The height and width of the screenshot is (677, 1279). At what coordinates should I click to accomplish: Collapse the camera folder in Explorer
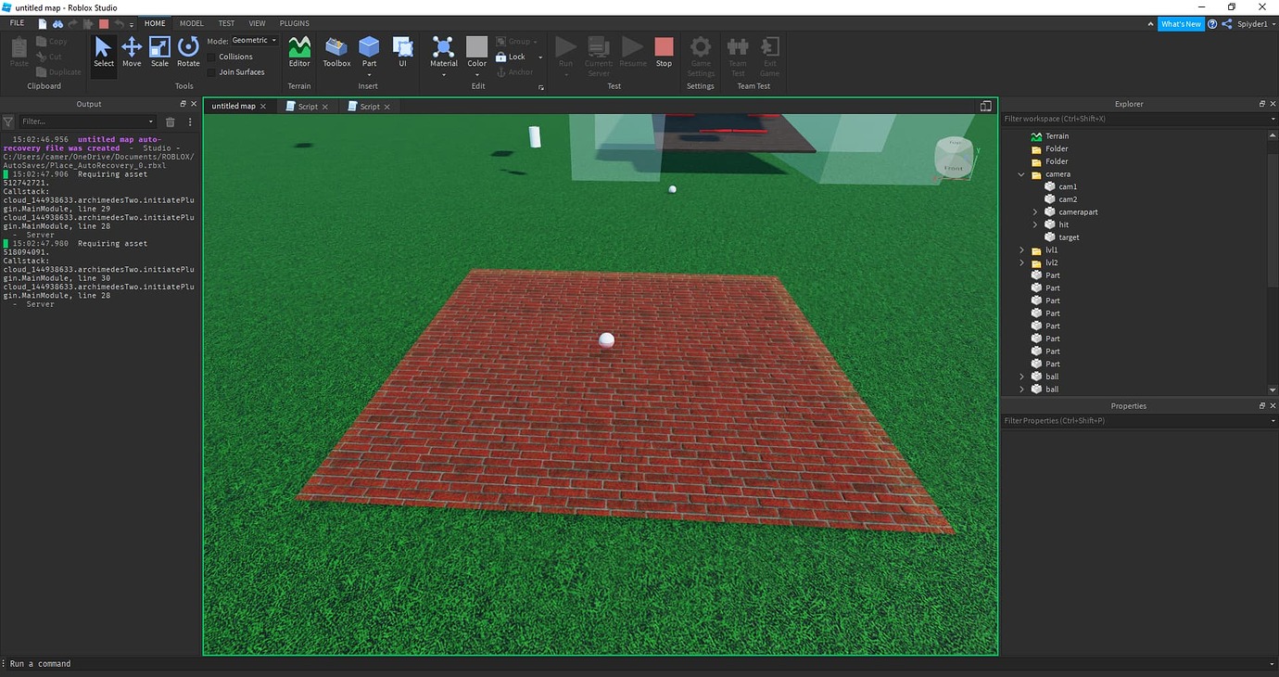(1021, 173)
